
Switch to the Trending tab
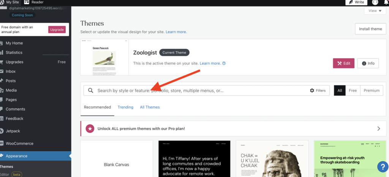pyautogui.click(x=125, y=107)
